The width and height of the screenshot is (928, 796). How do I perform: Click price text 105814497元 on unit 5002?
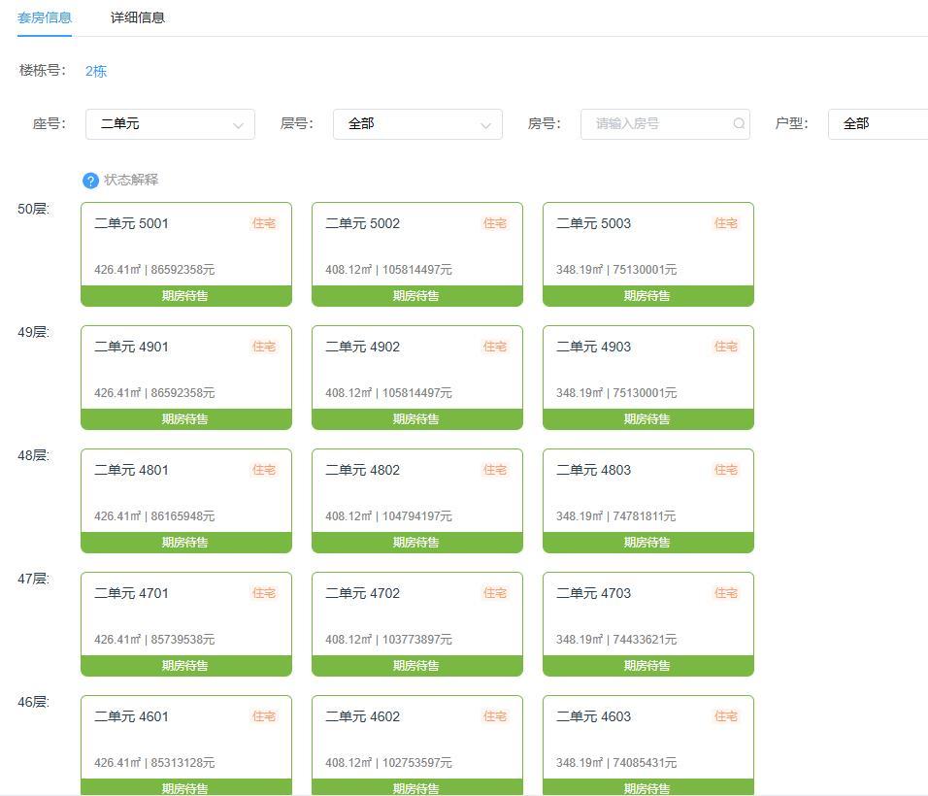pyautogui.click(x=417, y=270)
